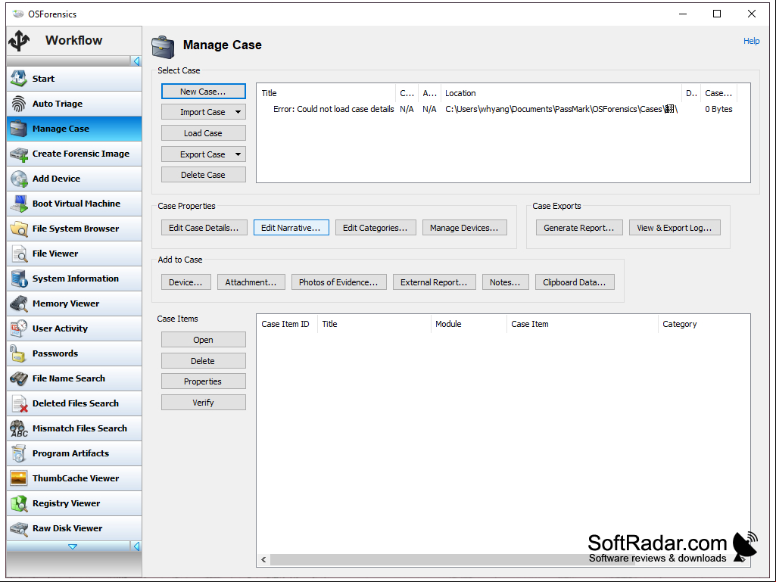The height and width of the screenshot is (582, 776).
Task: Click the ThumbCache Viewer picture icon
Action: point(19,478)
